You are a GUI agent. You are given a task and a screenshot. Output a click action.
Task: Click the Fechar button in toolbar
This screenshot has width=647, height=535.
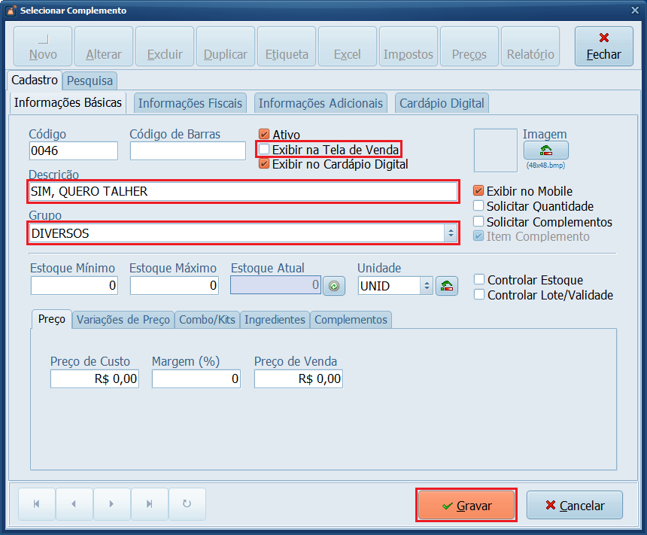(x=603, y=47)
